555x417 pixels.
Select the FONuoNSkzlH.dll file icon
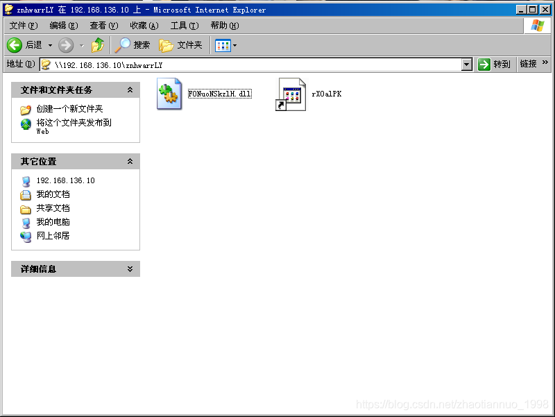[x=169, y=94]
